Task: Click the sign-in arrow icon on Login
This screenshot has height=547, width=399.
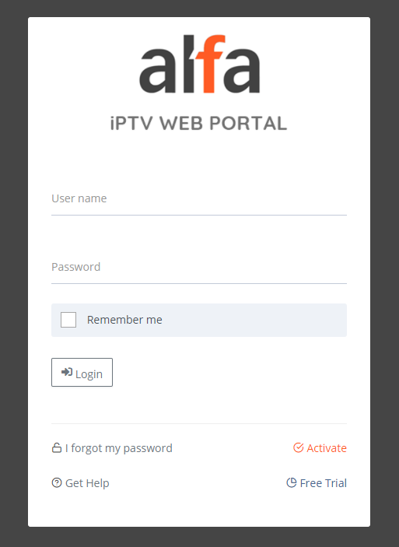Action: [67, 372]
